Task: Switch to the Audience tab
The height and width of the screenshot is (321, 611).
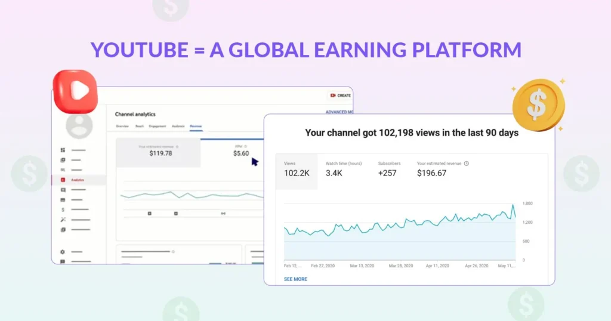Action: 178,126
